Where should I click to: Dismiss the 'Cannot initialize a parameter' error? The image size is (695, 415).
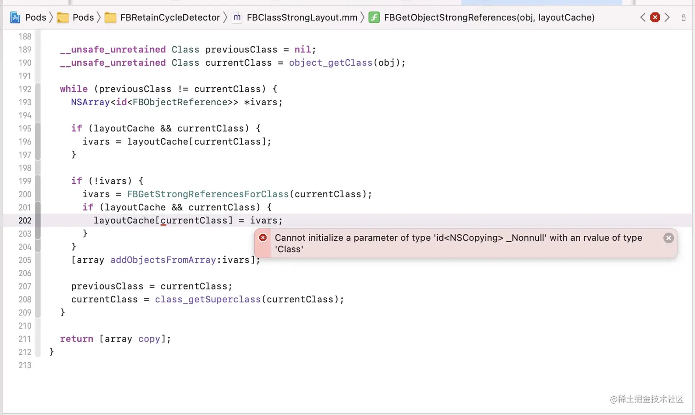click(x=668, y=238)
